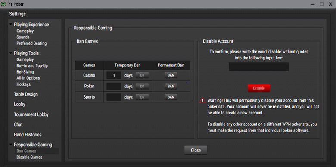This screenshot has height=167, width=336.
Task: Click the Ya Poker app icon in title bar
Action: point(3,4)
